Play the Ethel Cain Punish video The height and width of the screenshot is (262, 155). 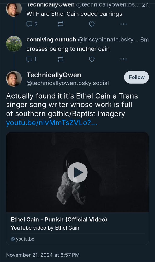pos(77,173)
